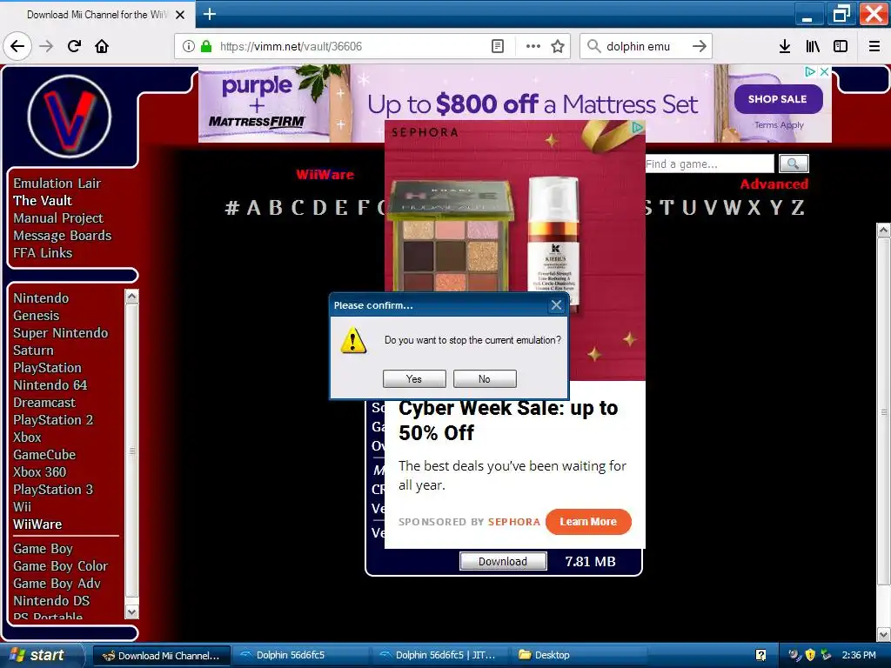Select Wii in the system list
Image resolution: width=891 pixels, height=668 pixels.
[22, 507]
